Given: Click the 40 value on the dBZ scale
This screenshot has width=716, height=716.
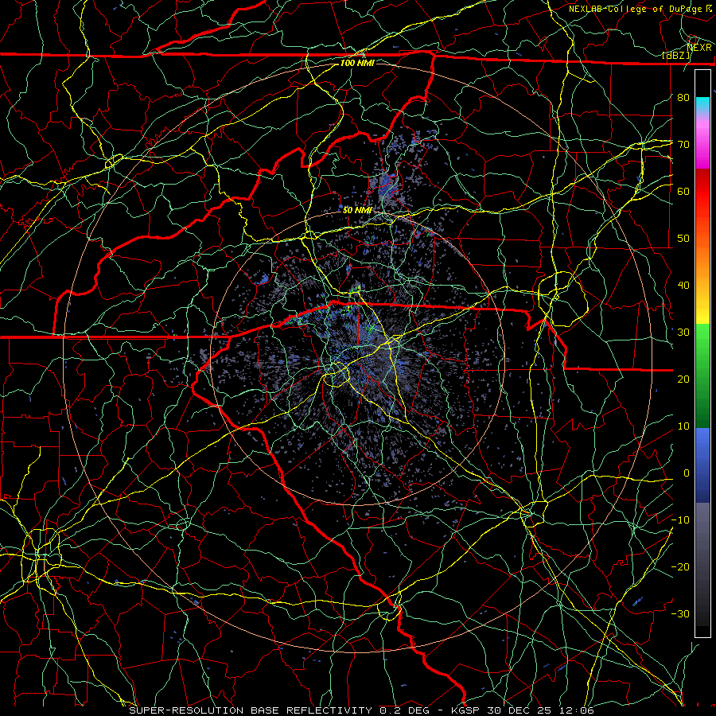Looking at the screenshot, I should [x=683, y=286].
